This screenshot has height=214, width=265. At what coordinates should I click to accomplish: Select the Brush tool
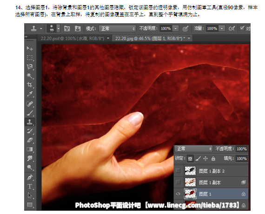coord(30,113)
